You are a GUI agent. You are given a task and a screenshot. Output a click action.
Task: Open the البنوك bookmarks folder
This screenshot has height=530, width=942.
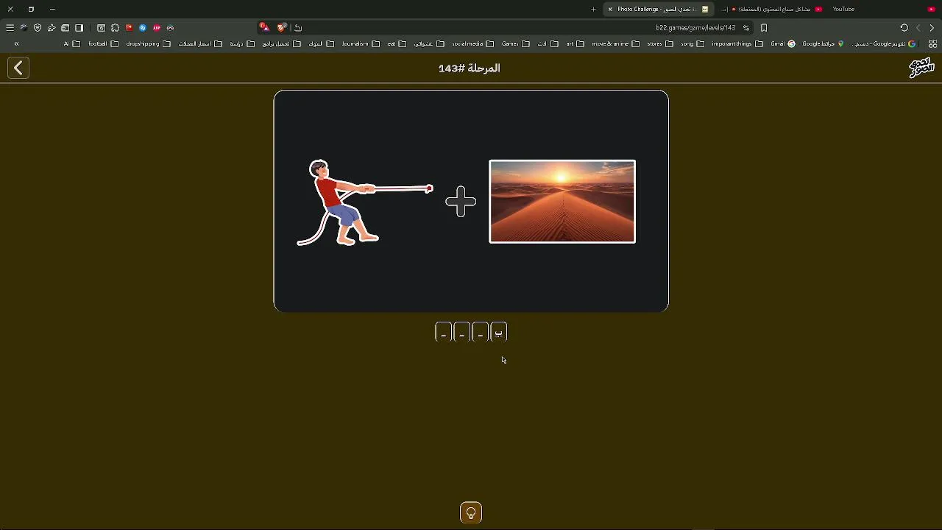click(321, 44)
